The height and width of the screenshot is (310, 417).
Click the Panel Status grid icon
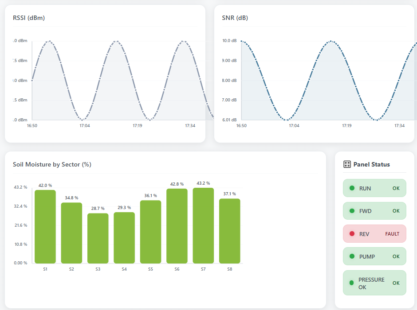tap(348, 164)
